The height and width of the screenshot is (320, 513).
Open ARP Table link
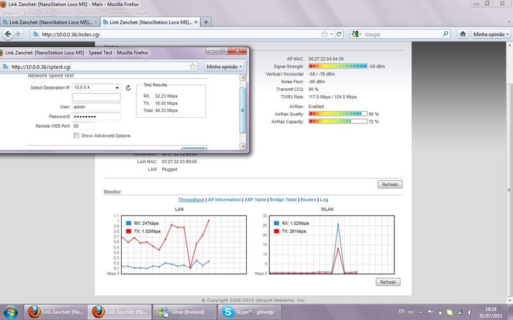point(255,200)
